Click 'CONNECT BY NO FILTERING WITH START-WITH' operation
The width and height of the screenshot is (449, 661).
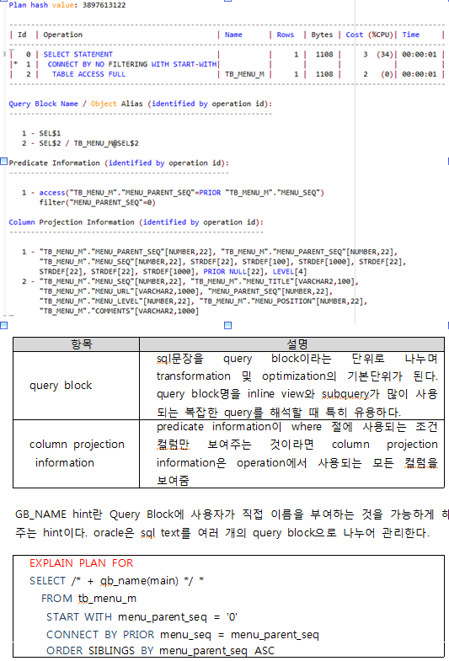tap(132, 64)
